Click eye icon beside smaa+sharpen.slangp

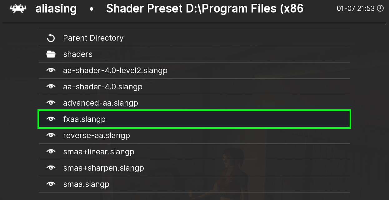click(51, 168)
